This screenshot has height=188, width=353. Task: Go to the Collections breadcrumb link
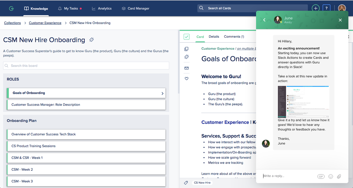tap(12, 23)
